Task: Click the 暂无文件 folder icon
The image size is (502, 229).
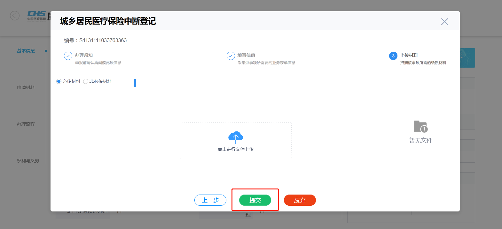Action: tap(420, 127)
